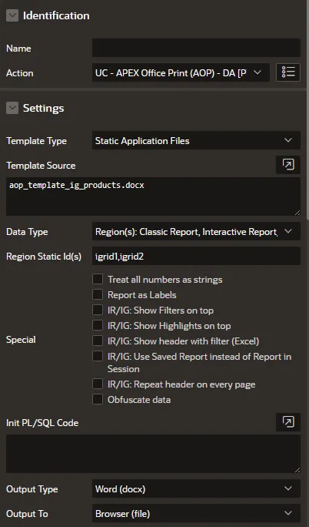Screen dimensions: 309x527
Task: Check IR/IG Show Highlights on top
Action: pos(98,325)
